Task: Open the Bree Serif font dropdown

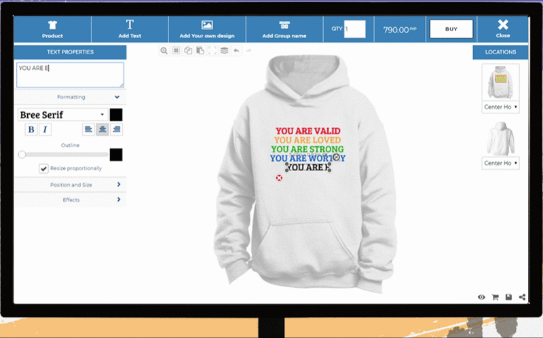Action: [62, 115]
